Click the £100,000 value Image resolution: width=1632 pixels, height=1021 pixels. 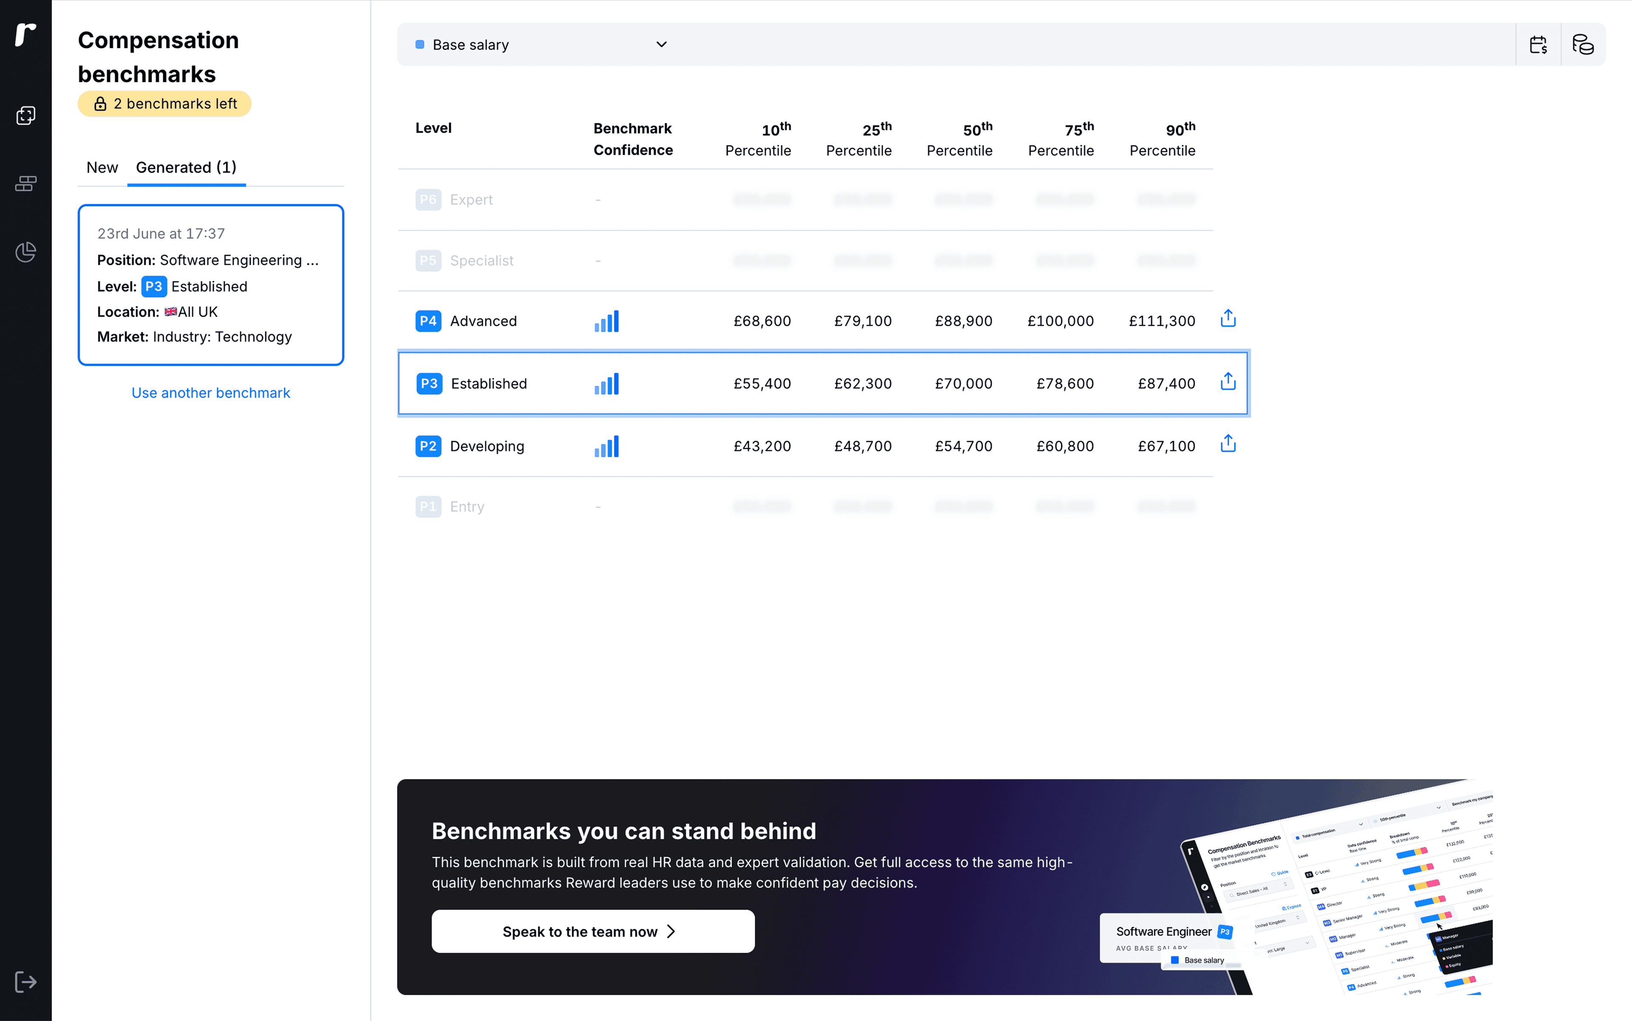click(x=1060, y=321)
